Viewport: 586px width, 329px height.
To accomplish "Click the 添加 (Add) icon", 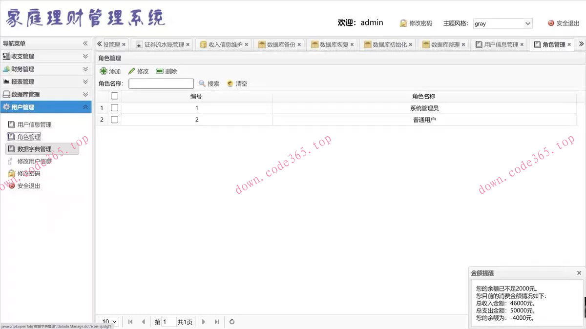I will tap(104, 71).
